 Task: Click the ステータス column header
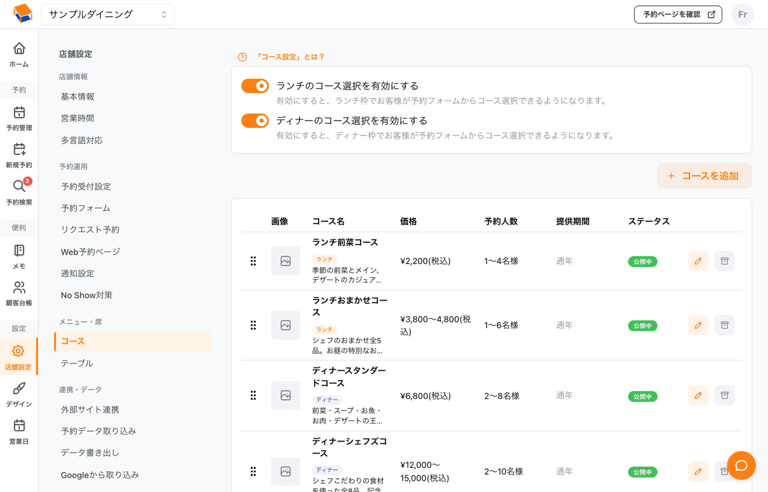649,221
